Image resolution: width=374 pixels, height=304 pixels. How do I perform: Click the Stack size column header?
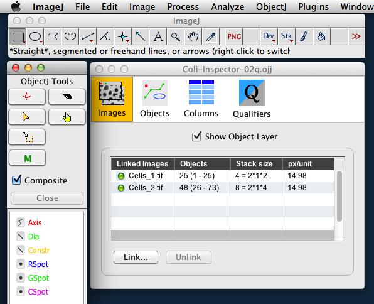[x=256, y=164]
